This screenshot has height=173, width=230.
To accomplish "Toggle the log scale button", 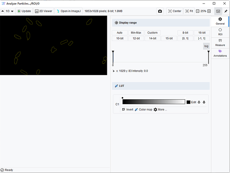I will pyautogui.click(x=206, y=46).
